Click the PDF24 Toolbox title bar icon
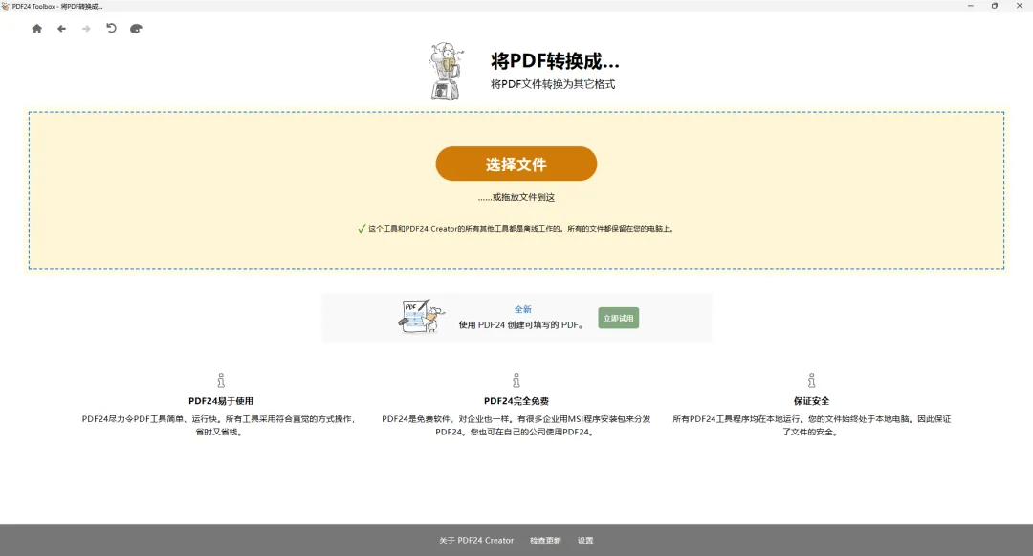The height and width of the screenshot is (556, 1033). point(6,6)
